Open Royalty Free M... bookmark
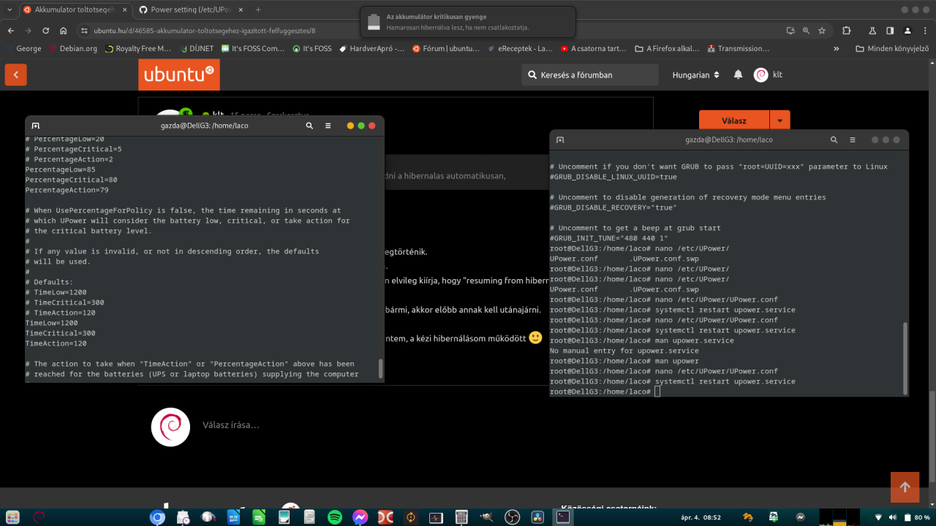 (x=137, y=49)
